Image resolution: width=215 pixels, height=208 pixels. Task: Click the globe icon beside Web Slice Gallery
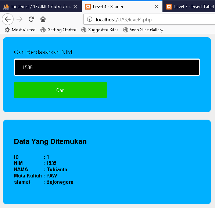(126, 30)
